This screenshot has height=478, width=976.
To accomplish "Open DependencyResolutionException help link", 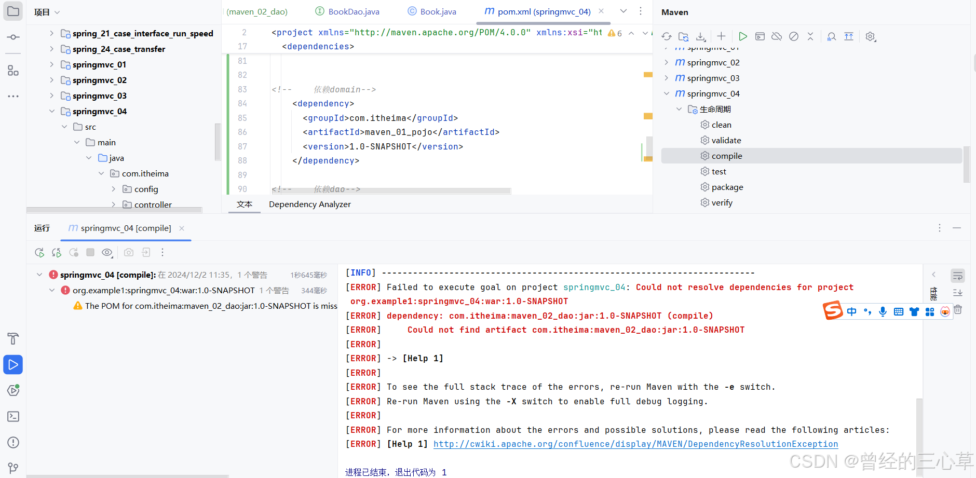I will [x=636, y=444].
